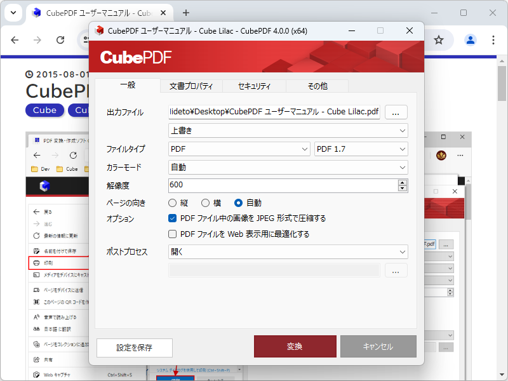Click the page reload icon in the browser toolbar

pos(60,39)
